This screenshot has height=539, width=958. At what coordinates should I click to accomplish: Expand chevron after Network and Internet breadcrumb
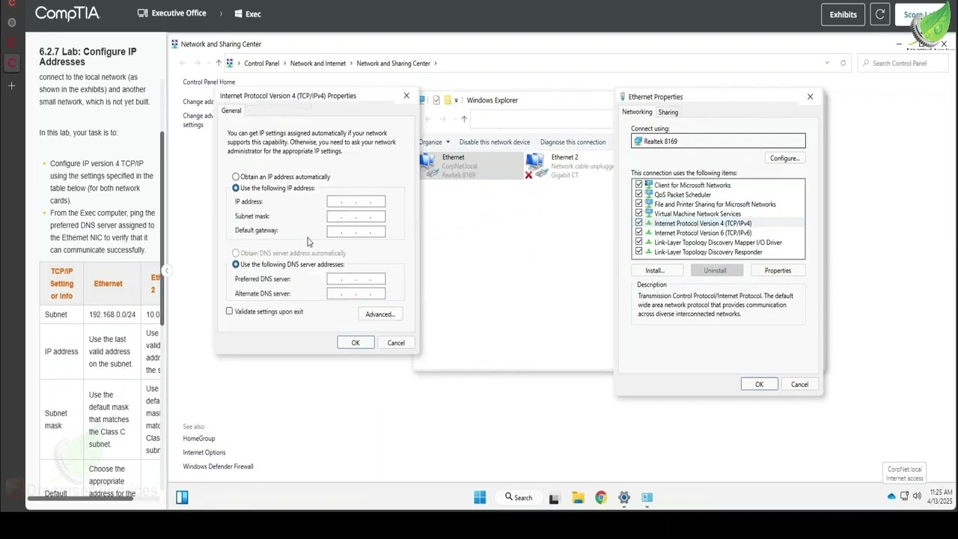point(350,63)
